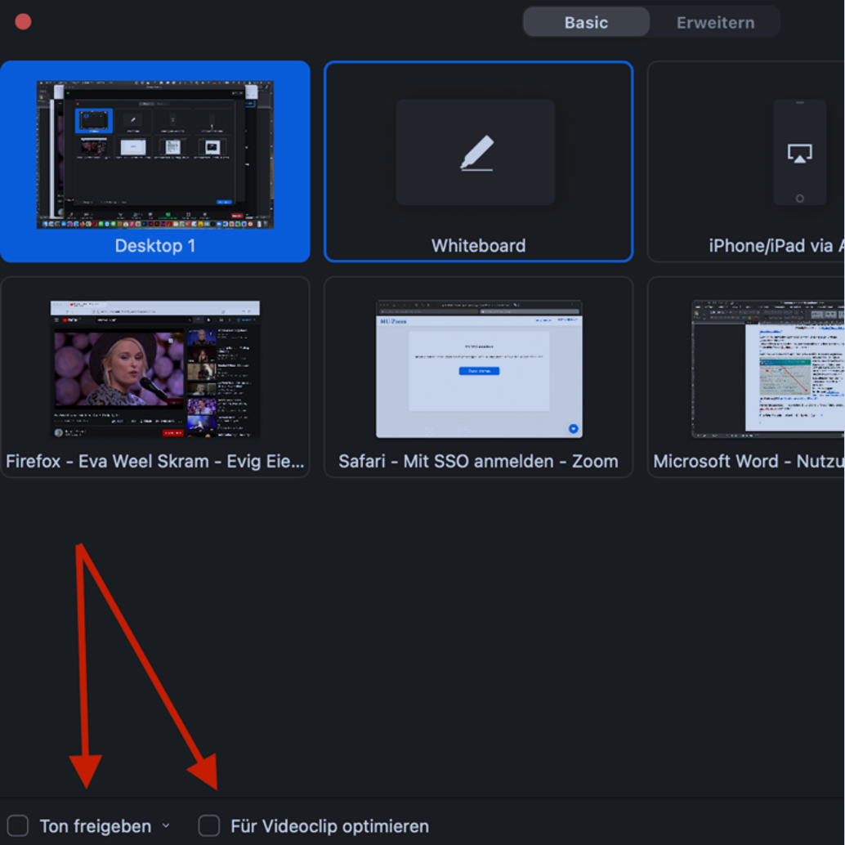Viewport: 845px width, 845px height.
Task: Open the Erweitern tab
Action: point(715,22)
